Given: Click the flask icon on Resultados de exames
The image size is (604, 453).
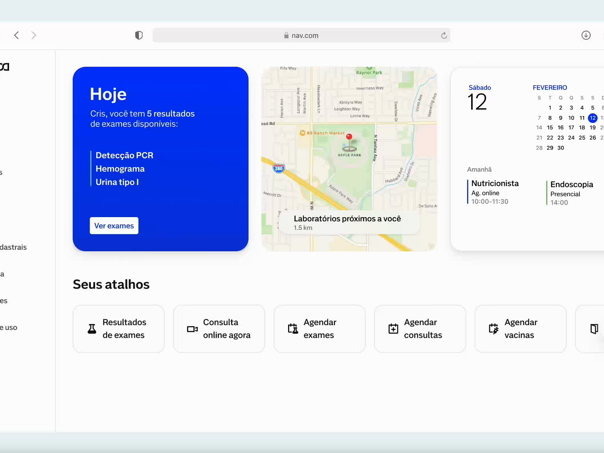Looking at the screenshot, I should (x=92, y=329).
